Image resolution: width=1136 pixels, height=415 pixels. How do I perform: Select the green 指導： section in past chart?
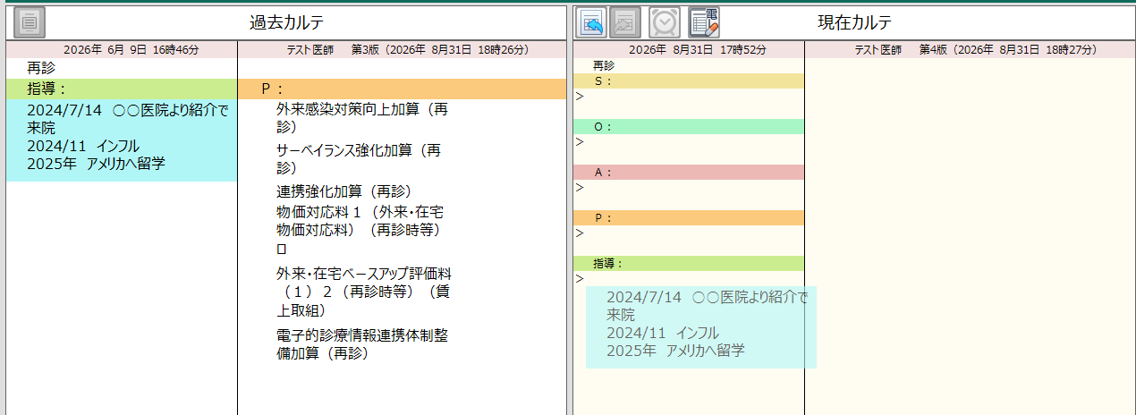coord(122,89)
